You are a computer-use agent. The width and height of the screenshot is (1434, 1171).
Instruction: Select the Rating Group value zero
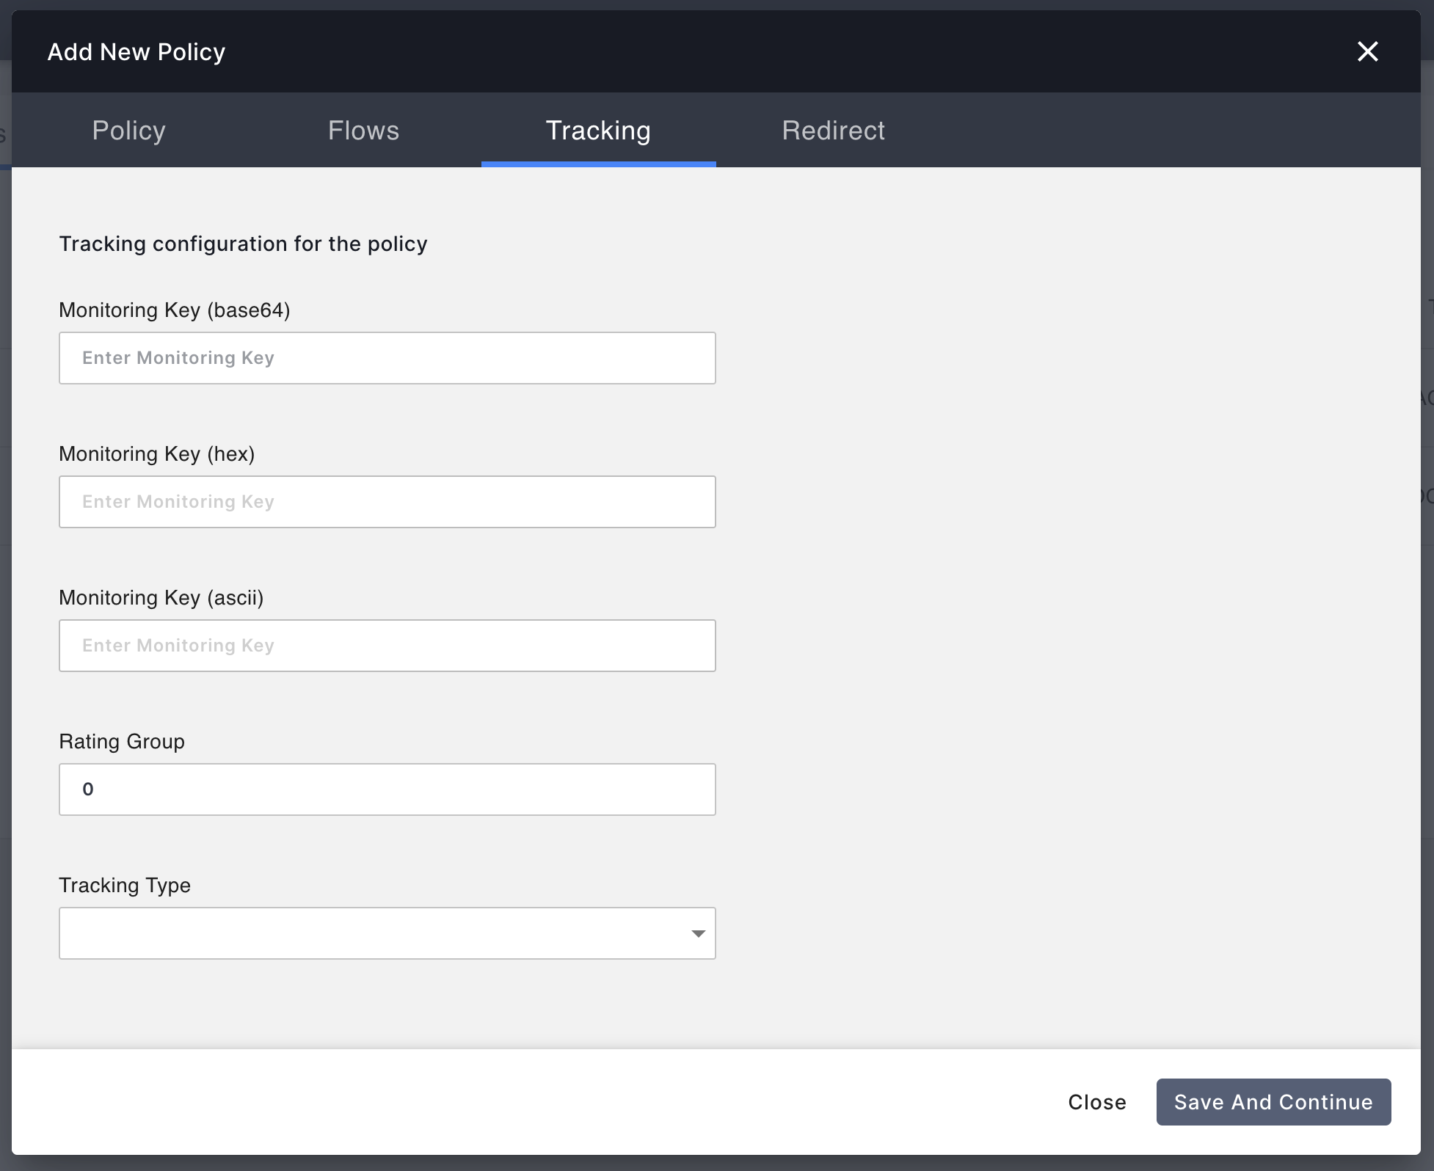pyautogui.click(x=90, y=789)
